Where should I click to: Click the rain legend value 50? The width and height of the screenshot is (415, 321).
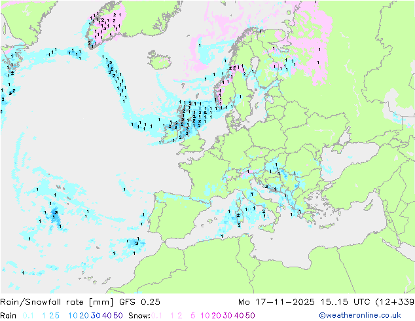(118, 316)
